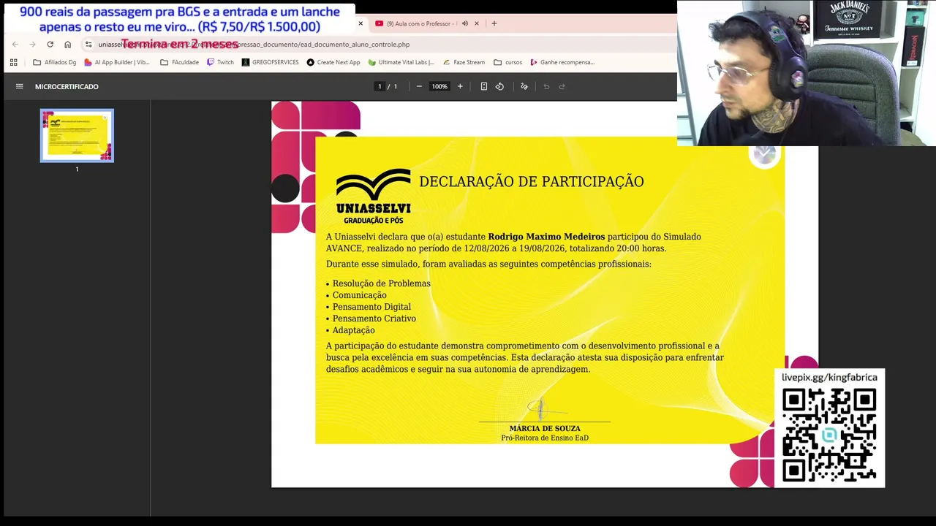The height and width of the screenshot is (526, 936).
Task: Open the Ultimate Vital Labs bookmark
Action: [x=401, y=62]
